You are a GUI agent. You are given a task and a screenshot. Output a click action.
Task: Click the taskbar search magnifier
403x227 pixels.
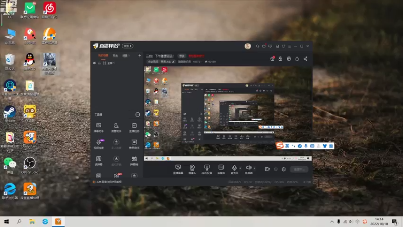pos(19,221)
